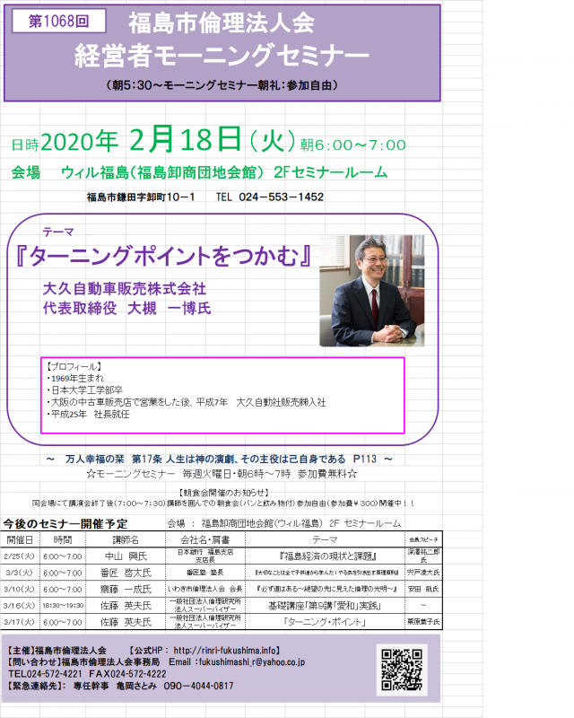The height and width of the screenshot is (718, 574).
Task: Click the テーマ column header in the table
Action: click(x=325, y=540)
